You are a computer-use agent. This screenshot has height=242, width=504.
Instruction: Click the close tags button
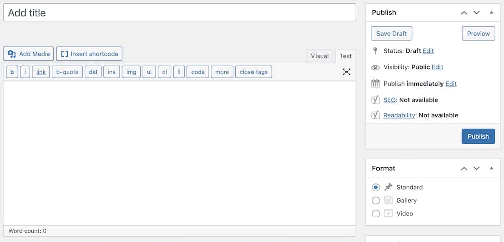coord(254,72)
